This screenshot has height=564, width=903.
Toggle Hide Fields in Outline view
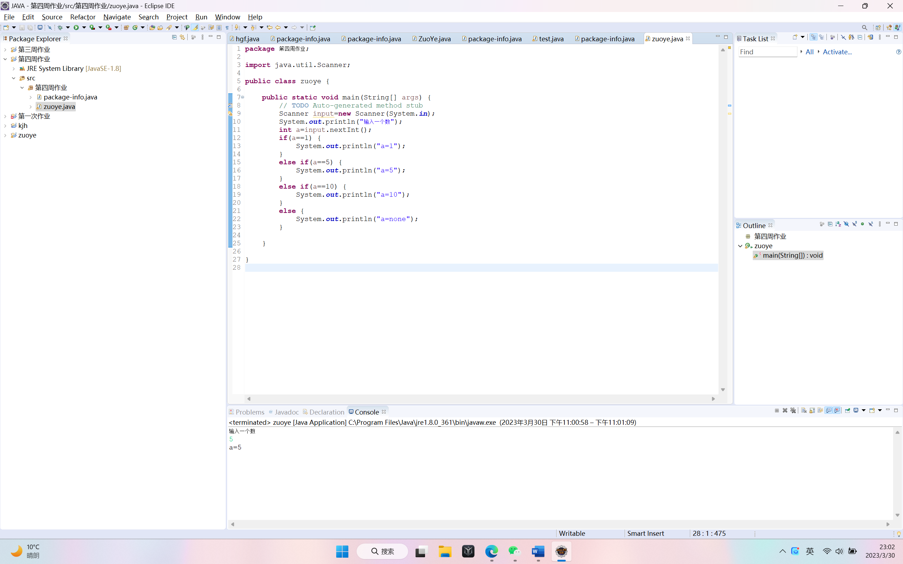pyautogui.click(x=846, y=224)
